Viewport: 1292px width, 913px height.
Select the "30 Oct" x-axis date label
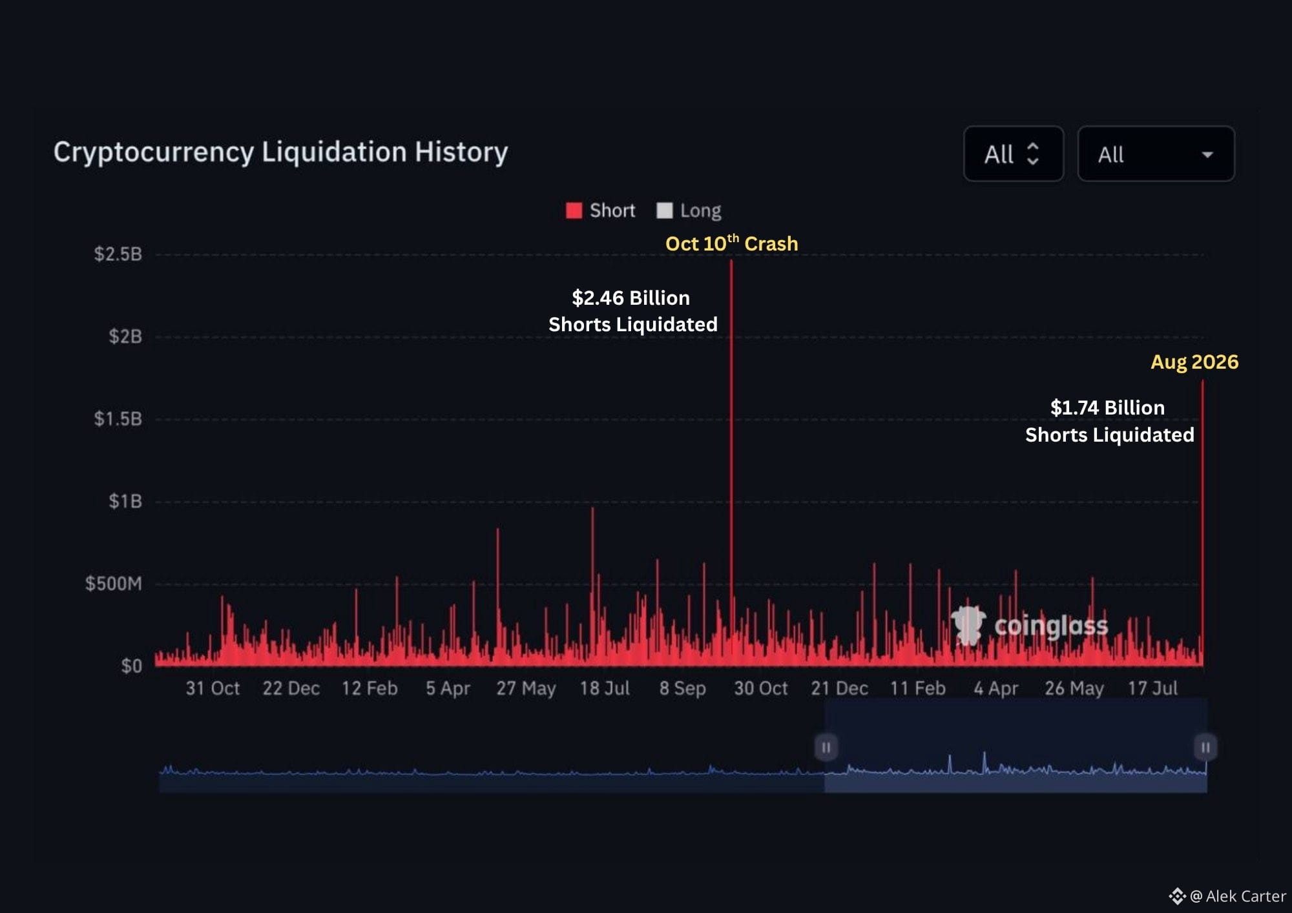point(761,688)
